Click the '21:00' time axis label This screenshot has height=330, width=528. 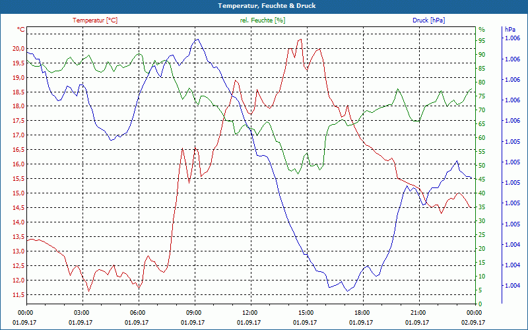(419, 312)
